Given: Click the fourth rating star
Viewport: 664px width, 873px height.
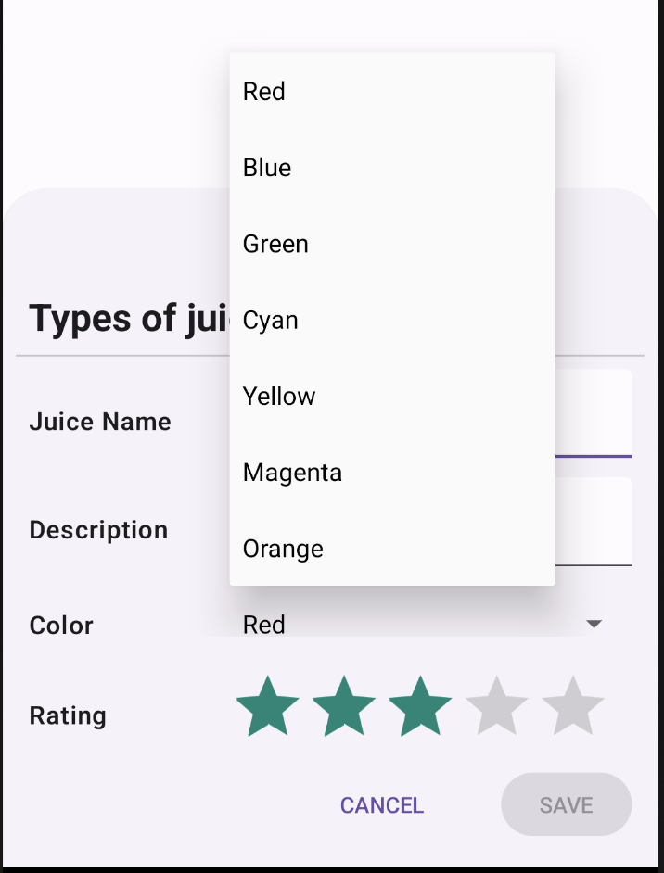Looking at the screenshot, I should tap(496, 705).
